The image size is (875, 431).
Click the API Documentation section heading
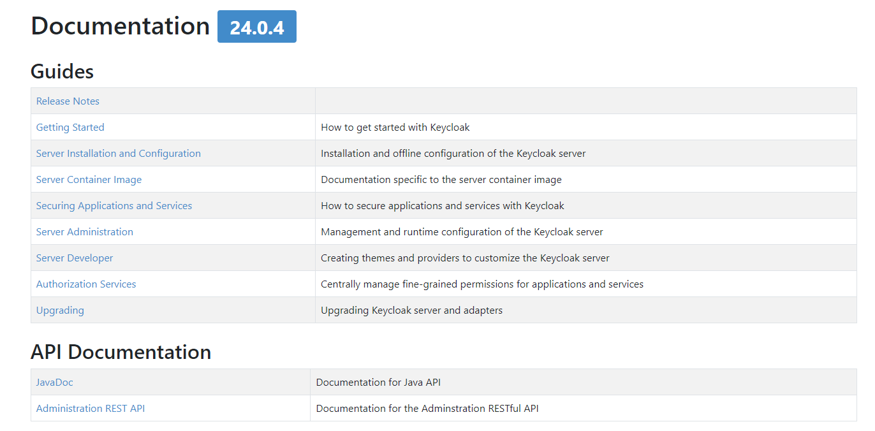(x=121, y=351)
